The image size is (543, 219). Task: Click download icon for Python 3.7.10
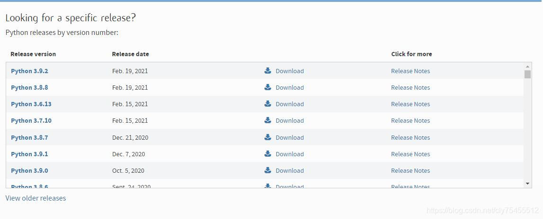click(267, 120)
